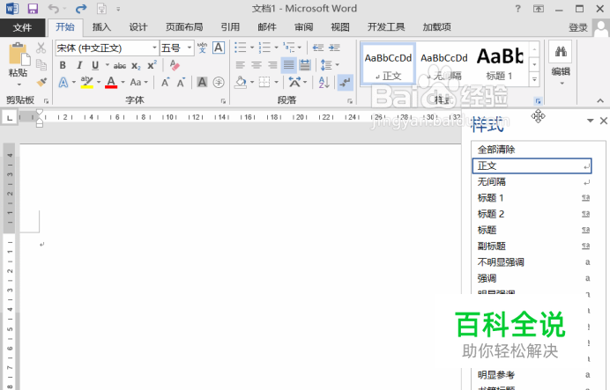610x390 pixels.
Task: Click the Paste clipboard icon
Action: (18, 54)
